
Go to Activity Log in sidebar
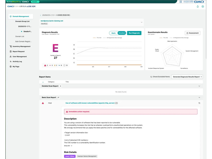tap(17, 62)
